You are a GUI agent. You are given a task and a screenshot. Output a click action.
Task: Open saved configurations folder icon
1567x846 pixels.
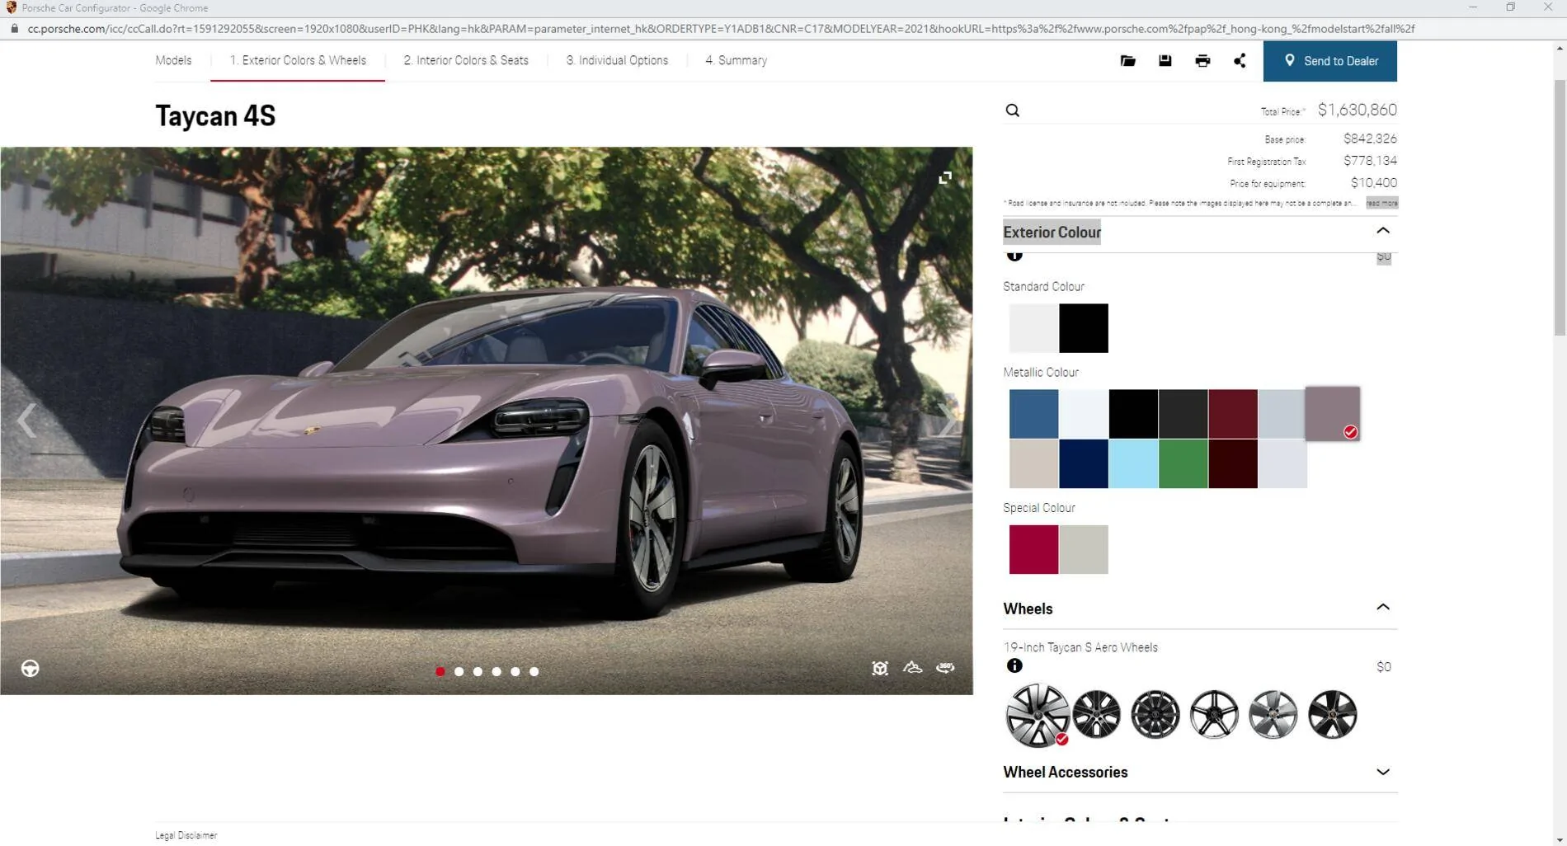1127,61
